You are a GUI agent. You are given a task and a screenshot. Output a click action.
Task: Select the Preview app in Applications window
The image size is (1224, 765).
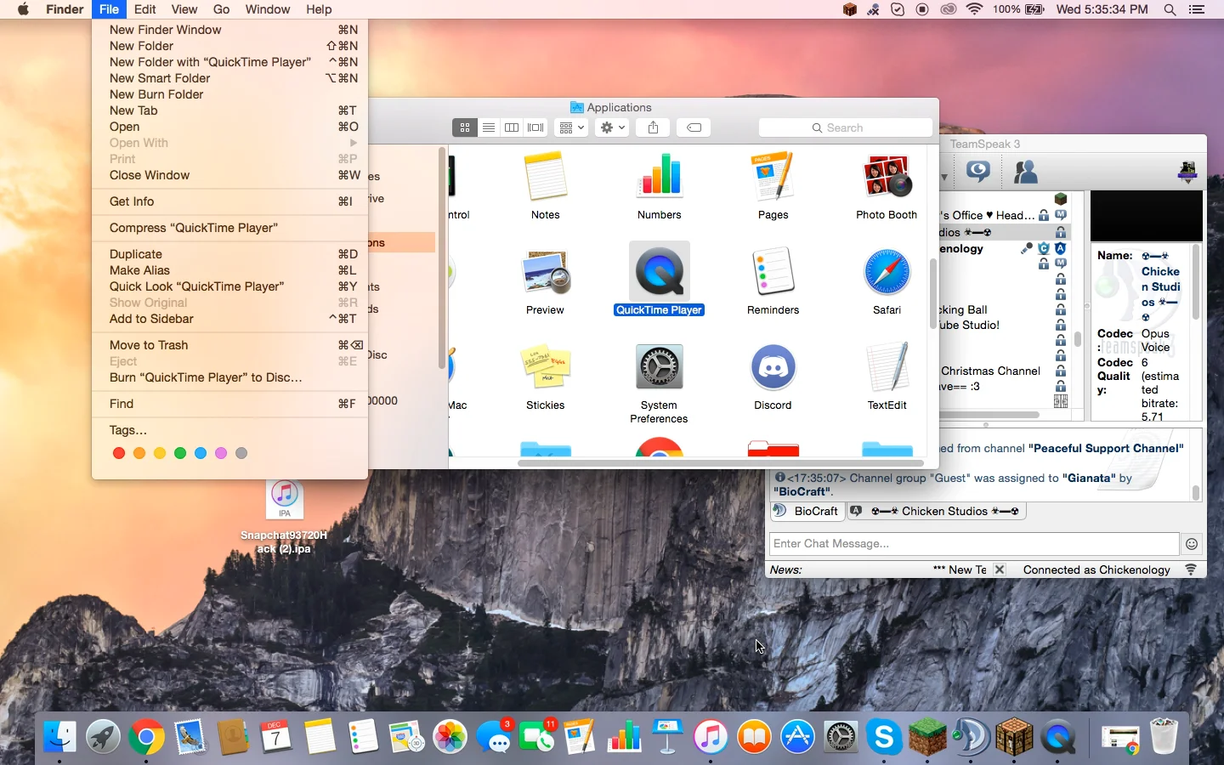545,281
